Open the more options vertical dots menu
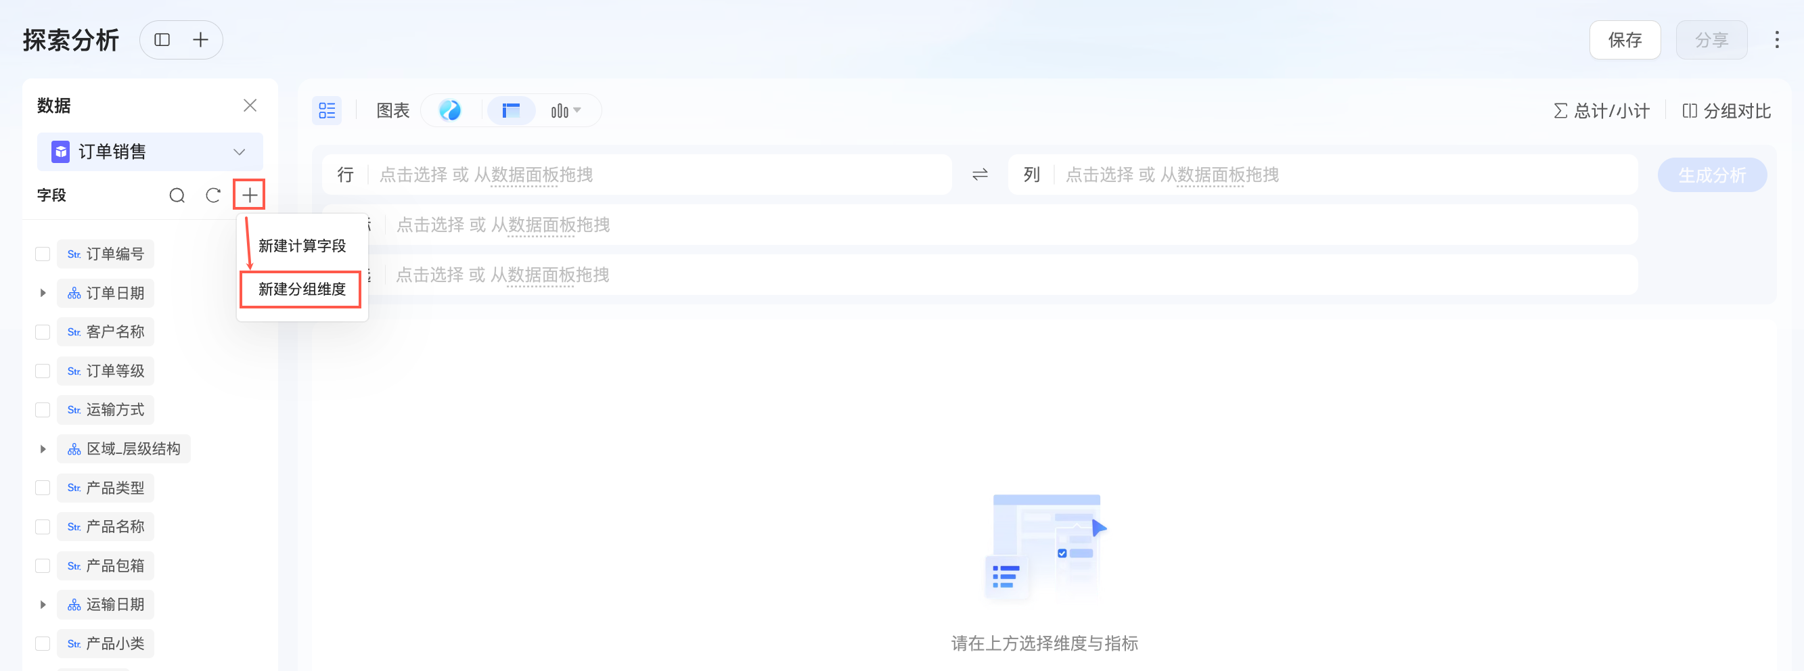This screenshot has height=671, width=1804. point(1777,40)
